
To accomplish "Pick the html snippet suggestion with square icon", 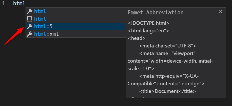I will tap(76, 19).
